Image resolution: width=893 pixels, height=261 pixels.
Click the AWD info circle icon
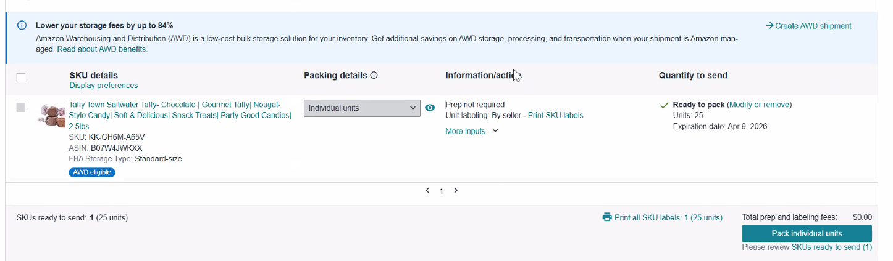click(22, 25)
